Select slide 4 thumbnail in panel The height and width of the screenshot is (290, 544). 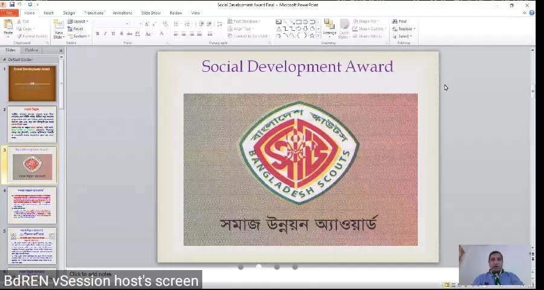click(x=32, y=205)
